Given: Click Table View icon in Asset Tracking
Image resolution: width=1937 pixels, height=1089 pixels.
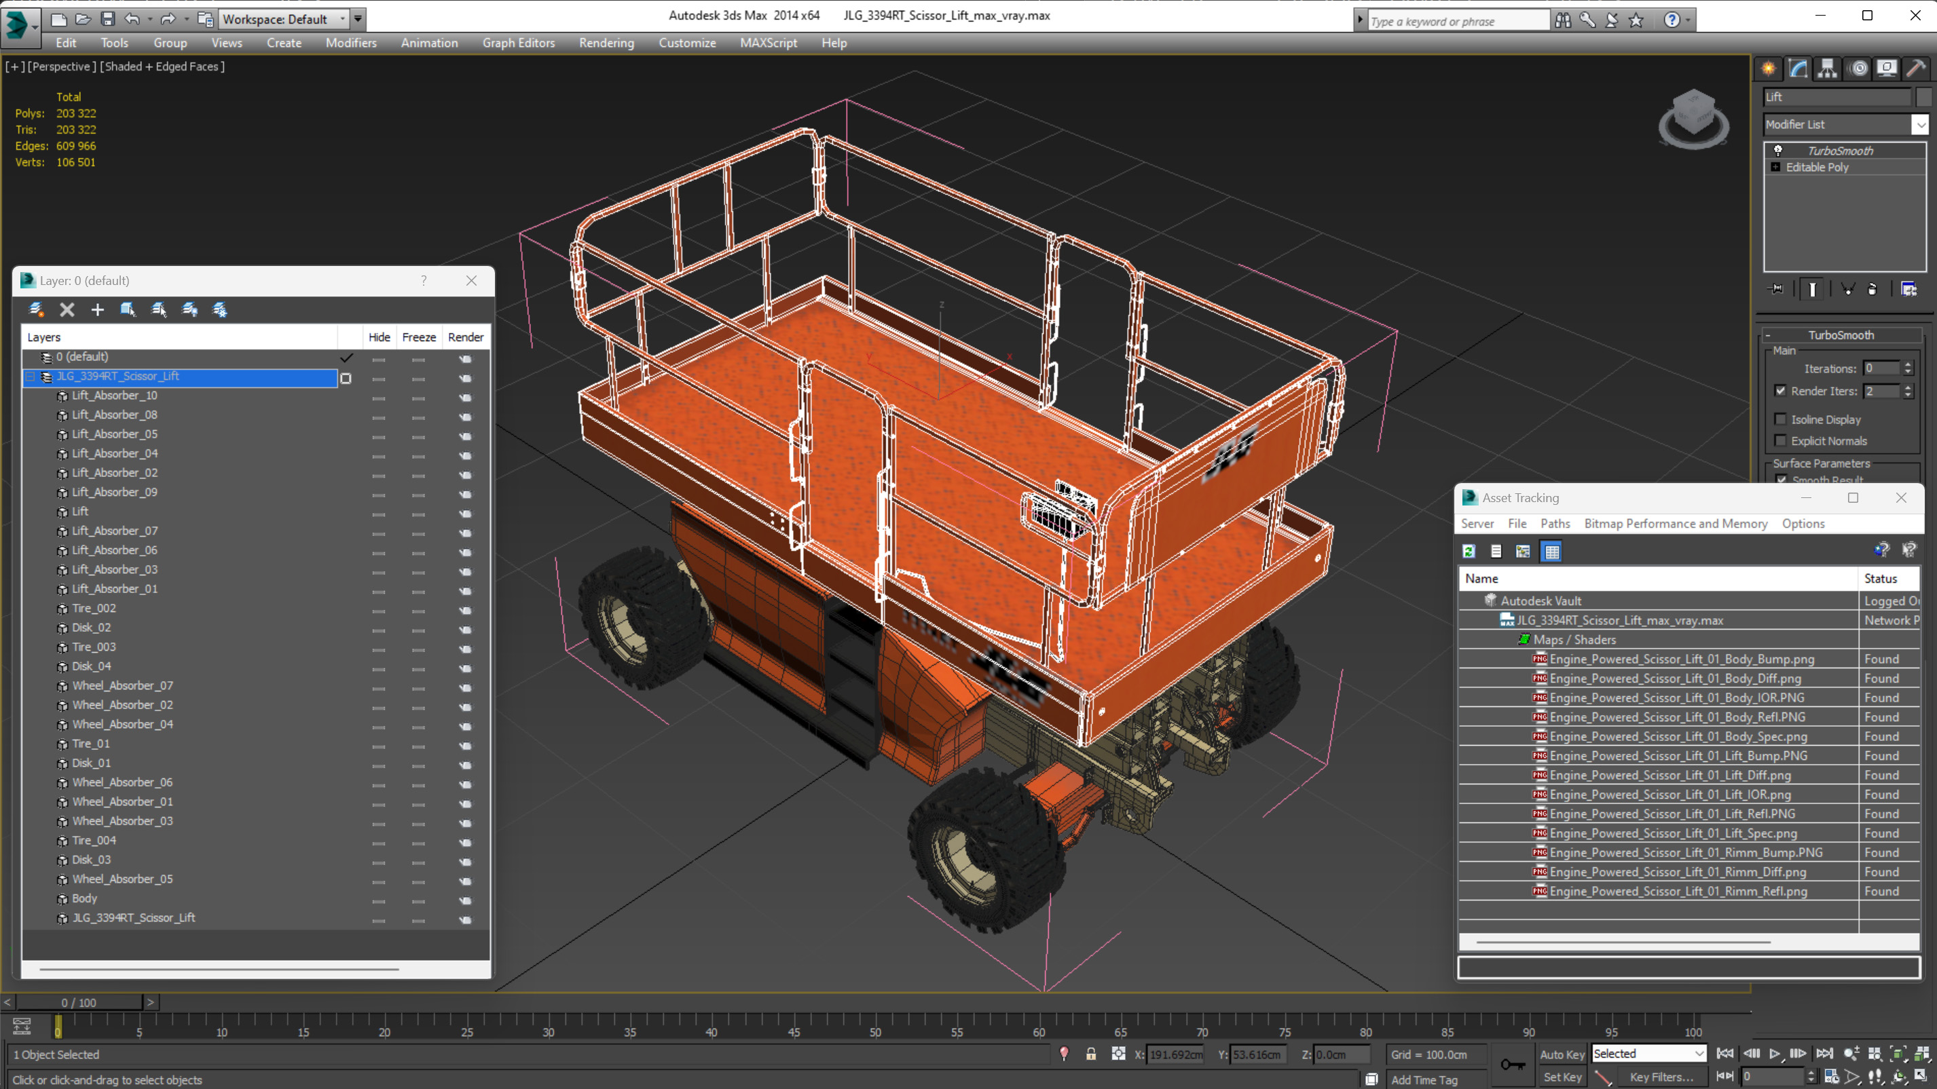Looking at the screenshot, I should (x=1552, y=552).
